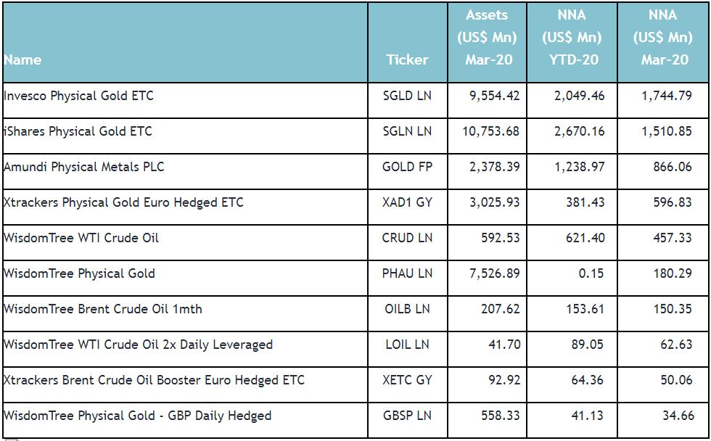711x441 pixels.
Task: Select the 10,753.68 assets value
Action: tap(491, 131)
